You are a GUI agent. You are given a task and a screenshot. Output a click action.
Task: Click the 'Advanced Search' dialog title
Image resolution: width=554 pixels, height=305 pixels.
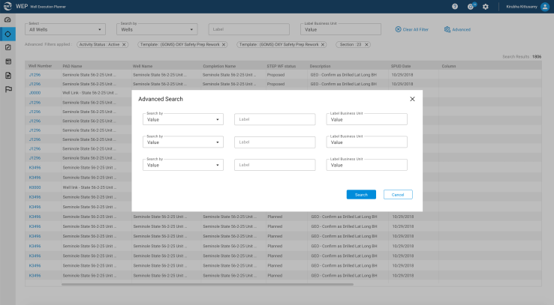[161, 99]
